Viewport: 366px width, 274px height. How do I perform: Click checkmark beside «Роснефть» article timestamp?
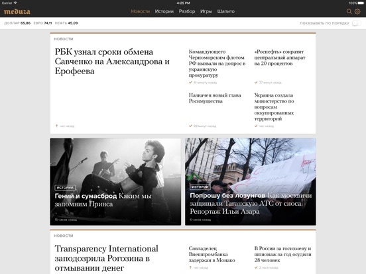point(256,83)
